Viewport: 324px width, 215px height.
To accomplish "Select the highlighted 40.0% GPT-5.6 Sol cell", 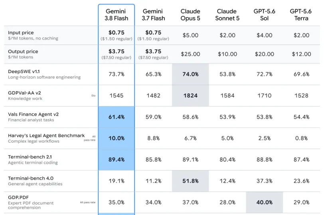I will click(264, 202).
